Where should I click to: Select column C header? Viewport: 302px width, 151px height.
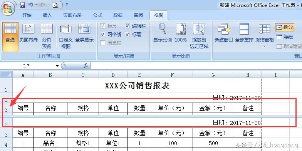coord(83,75)
